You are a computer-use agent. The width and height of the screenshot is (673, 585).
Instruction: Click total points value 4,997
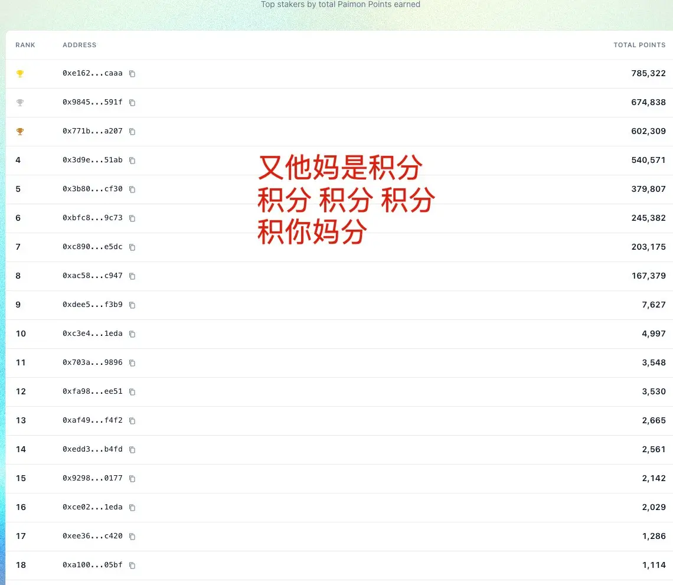tap(654, 334)
